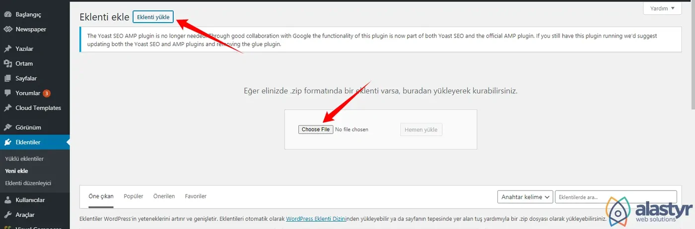Open Anahtar kelime search type dropdown
Viewport: 695px width, 229px height.
coord(525,197)
